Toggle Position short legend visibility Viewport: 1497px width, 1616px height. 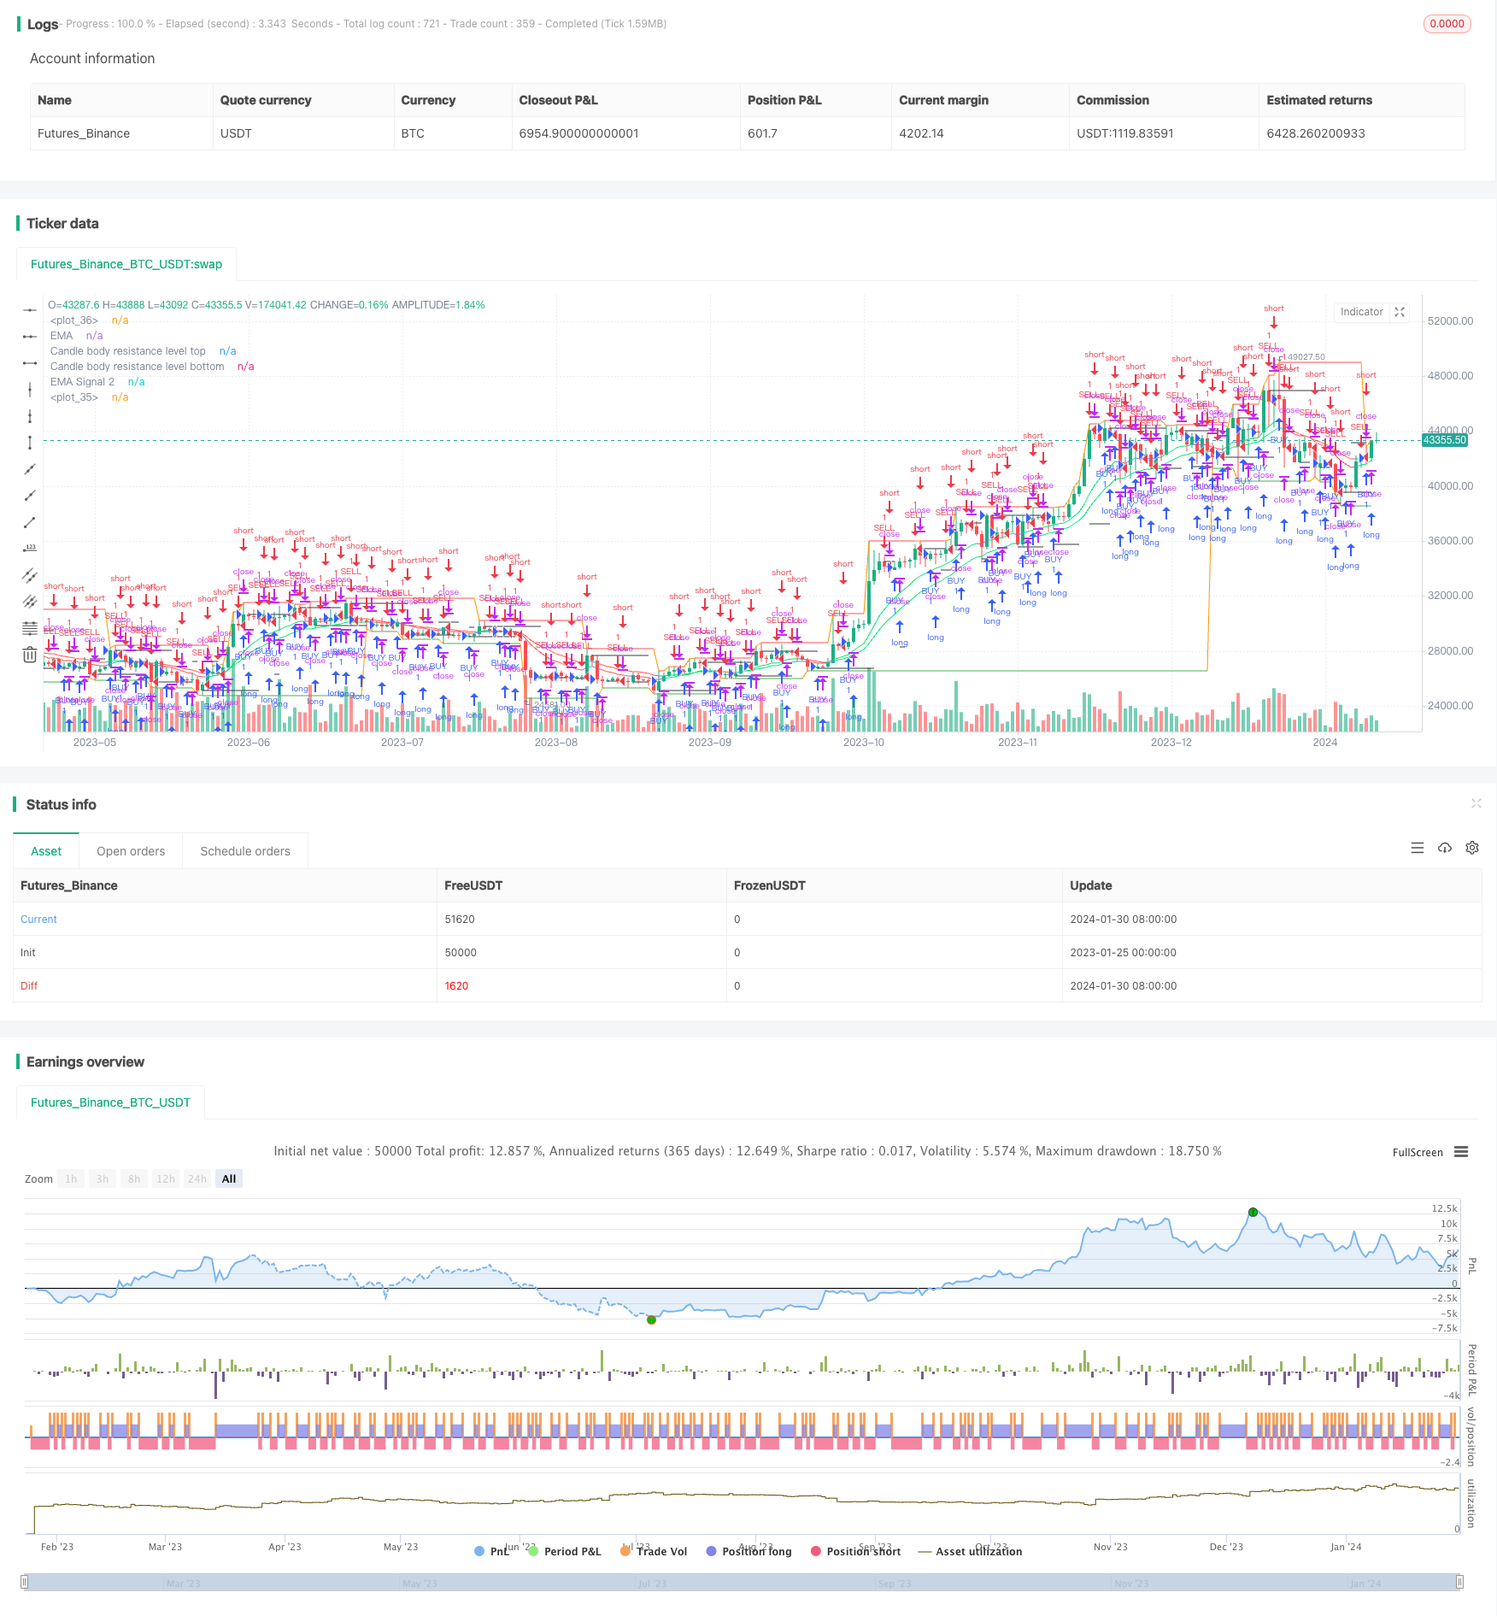[x=855, y=1551]
